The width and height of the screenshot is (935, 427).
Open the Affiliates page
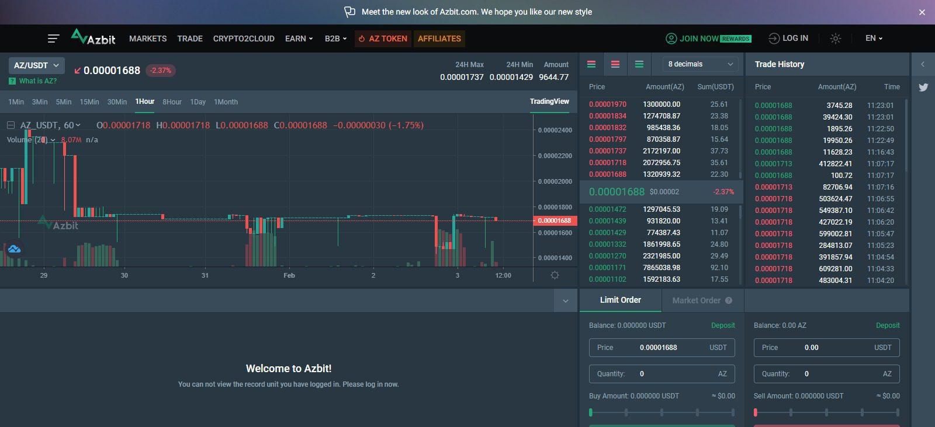(439, 38)
